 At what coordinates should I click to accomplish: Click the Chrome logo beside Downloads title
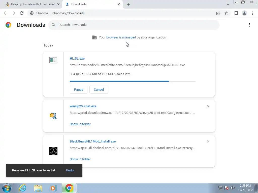tap(8, 25)
